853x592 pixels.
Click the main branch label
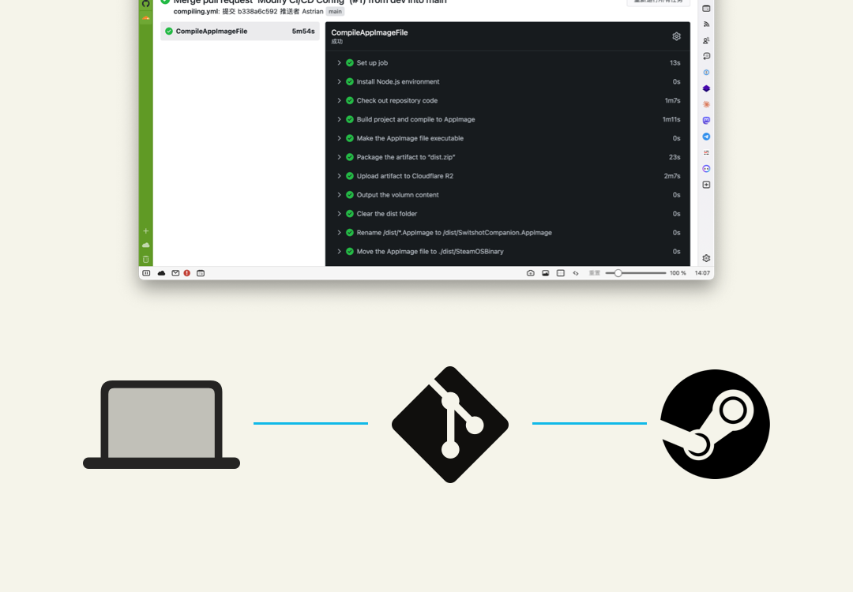pos(335,11)
